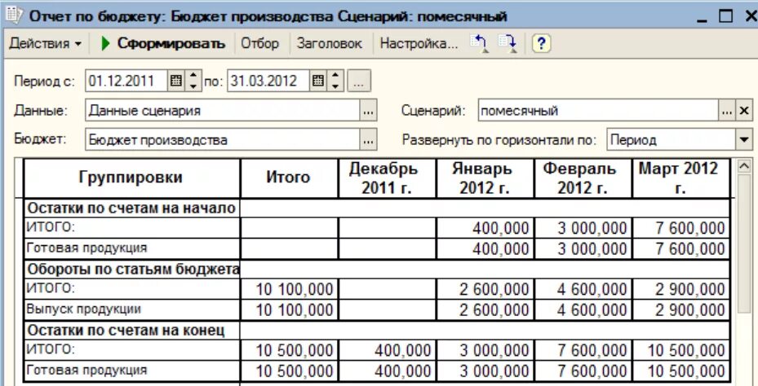Screen dimensions: 758x386
Task: Click Сформировать to generate the report
Action: point(164,43)
